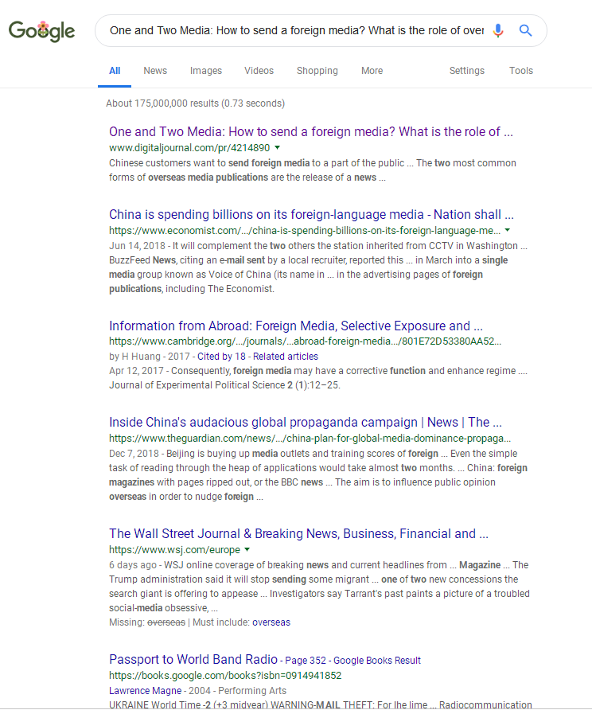Image resolution: width=592 pixels, height=710 pixels.
Task: Click the theguardian.com green URL text
Action: [310, 439]
